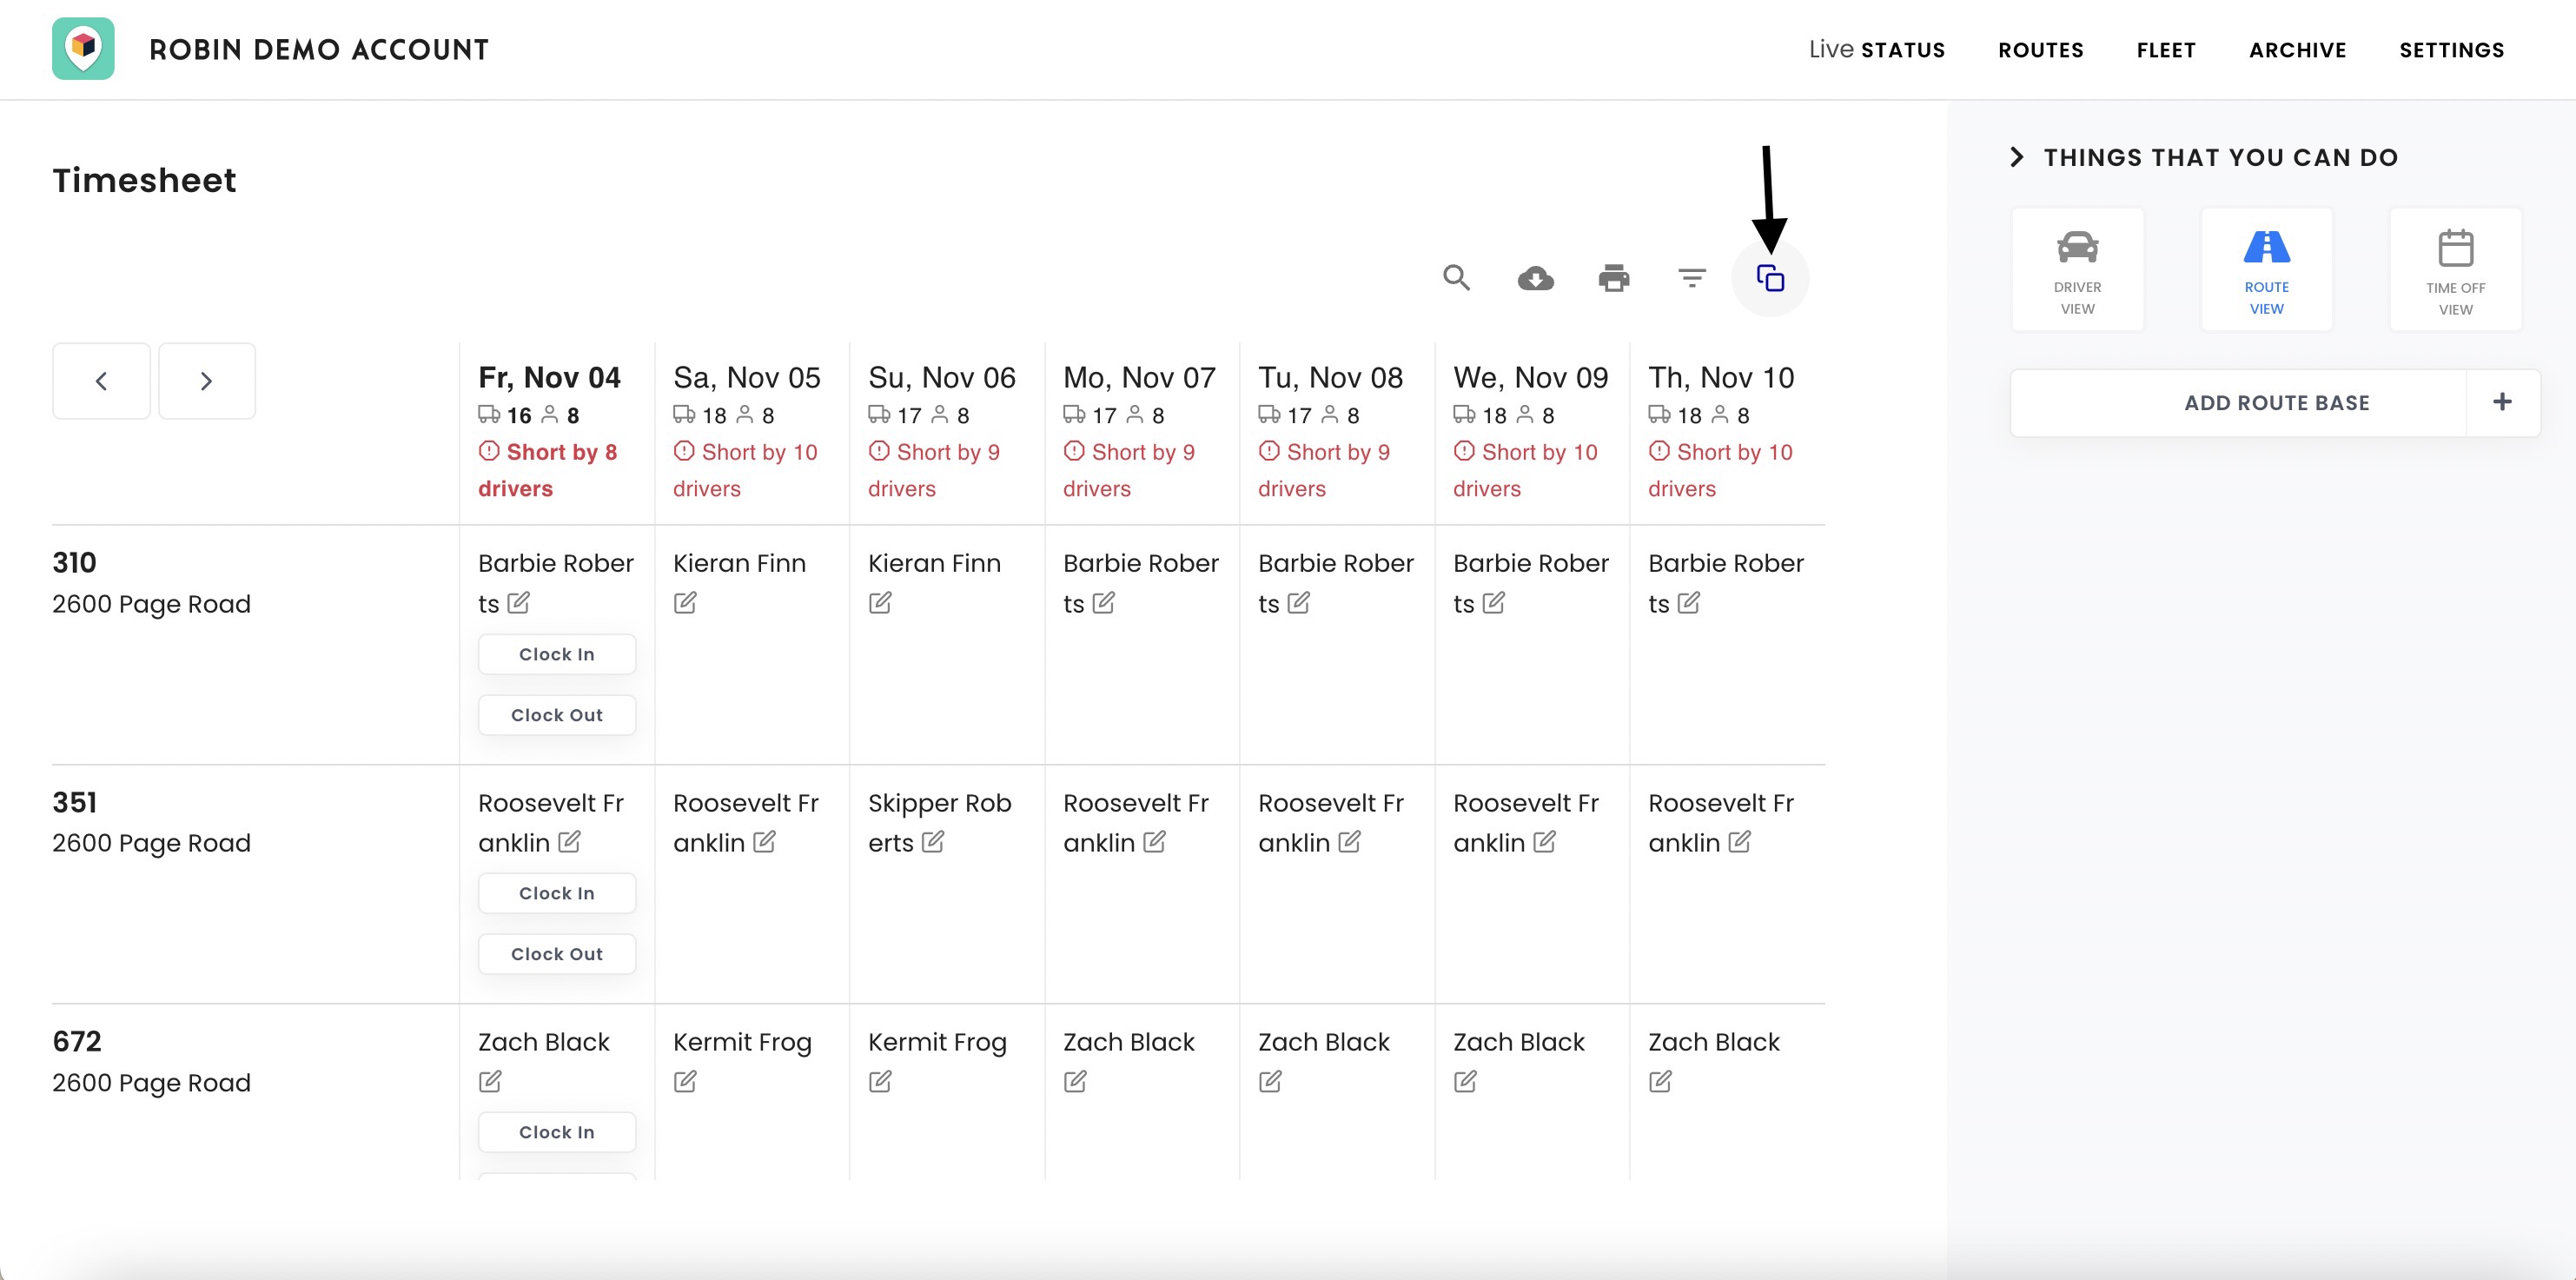Collapse Things That You Can Do
This screenshot has width=2576, height=1280.
(2017, 157)
